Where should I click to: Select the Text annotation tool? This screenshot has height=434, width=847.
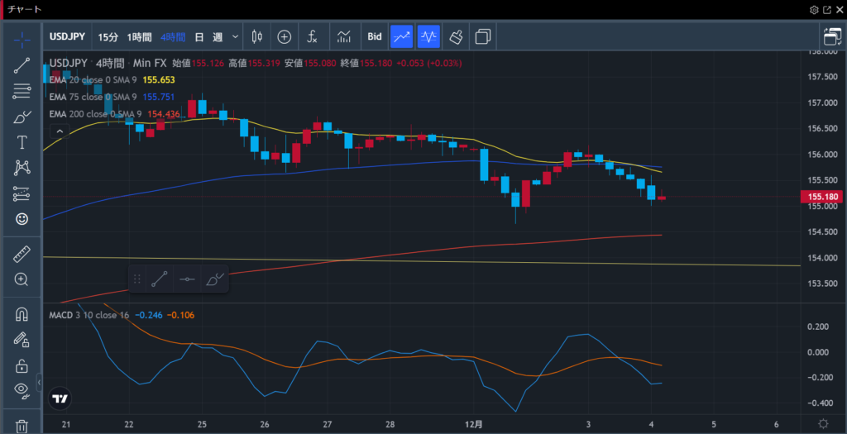[22, 142]
